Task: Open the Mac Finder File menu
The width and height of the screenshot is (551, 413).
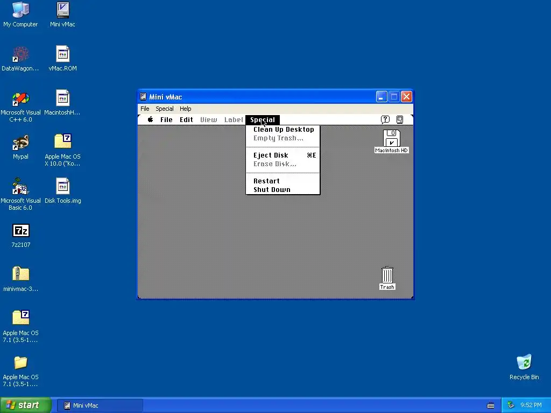Action: 166,120
